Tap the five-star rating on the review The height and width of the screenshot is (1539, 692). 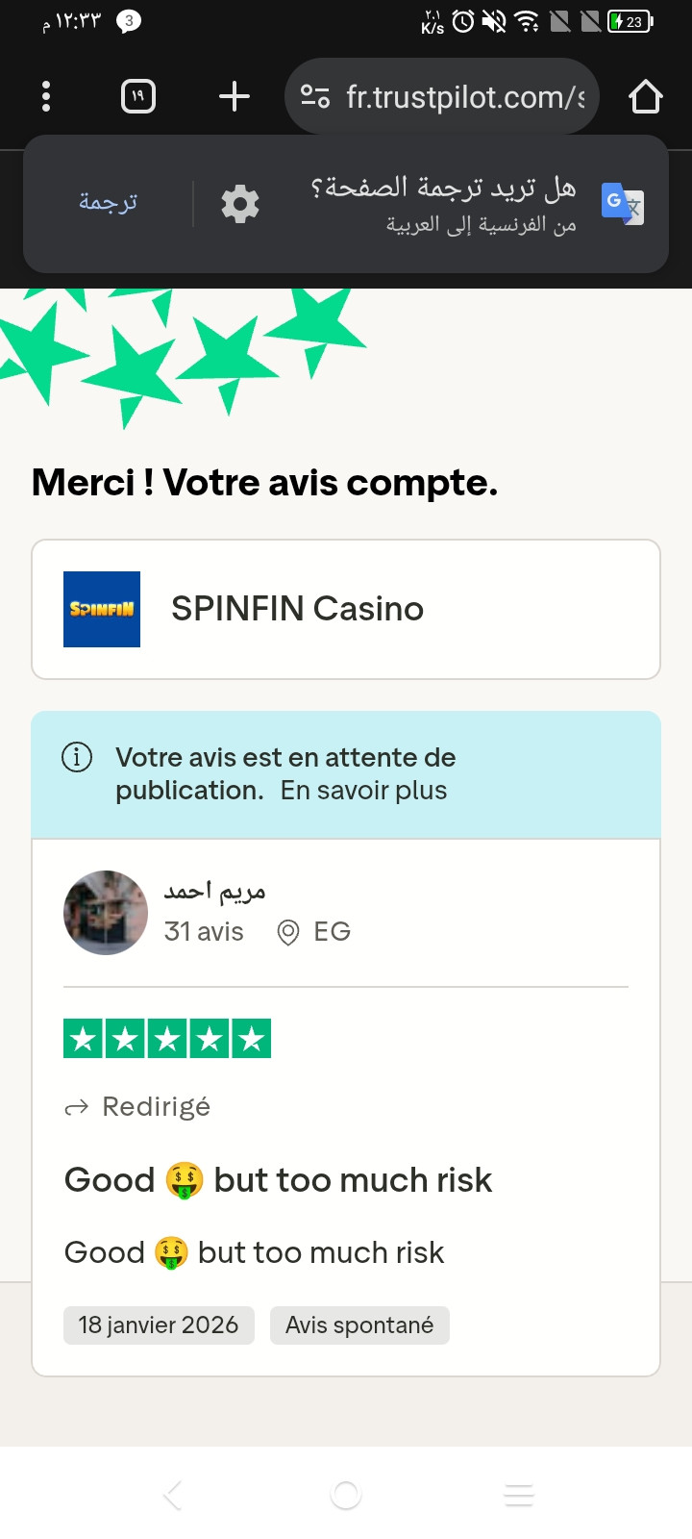[167, 1039]
